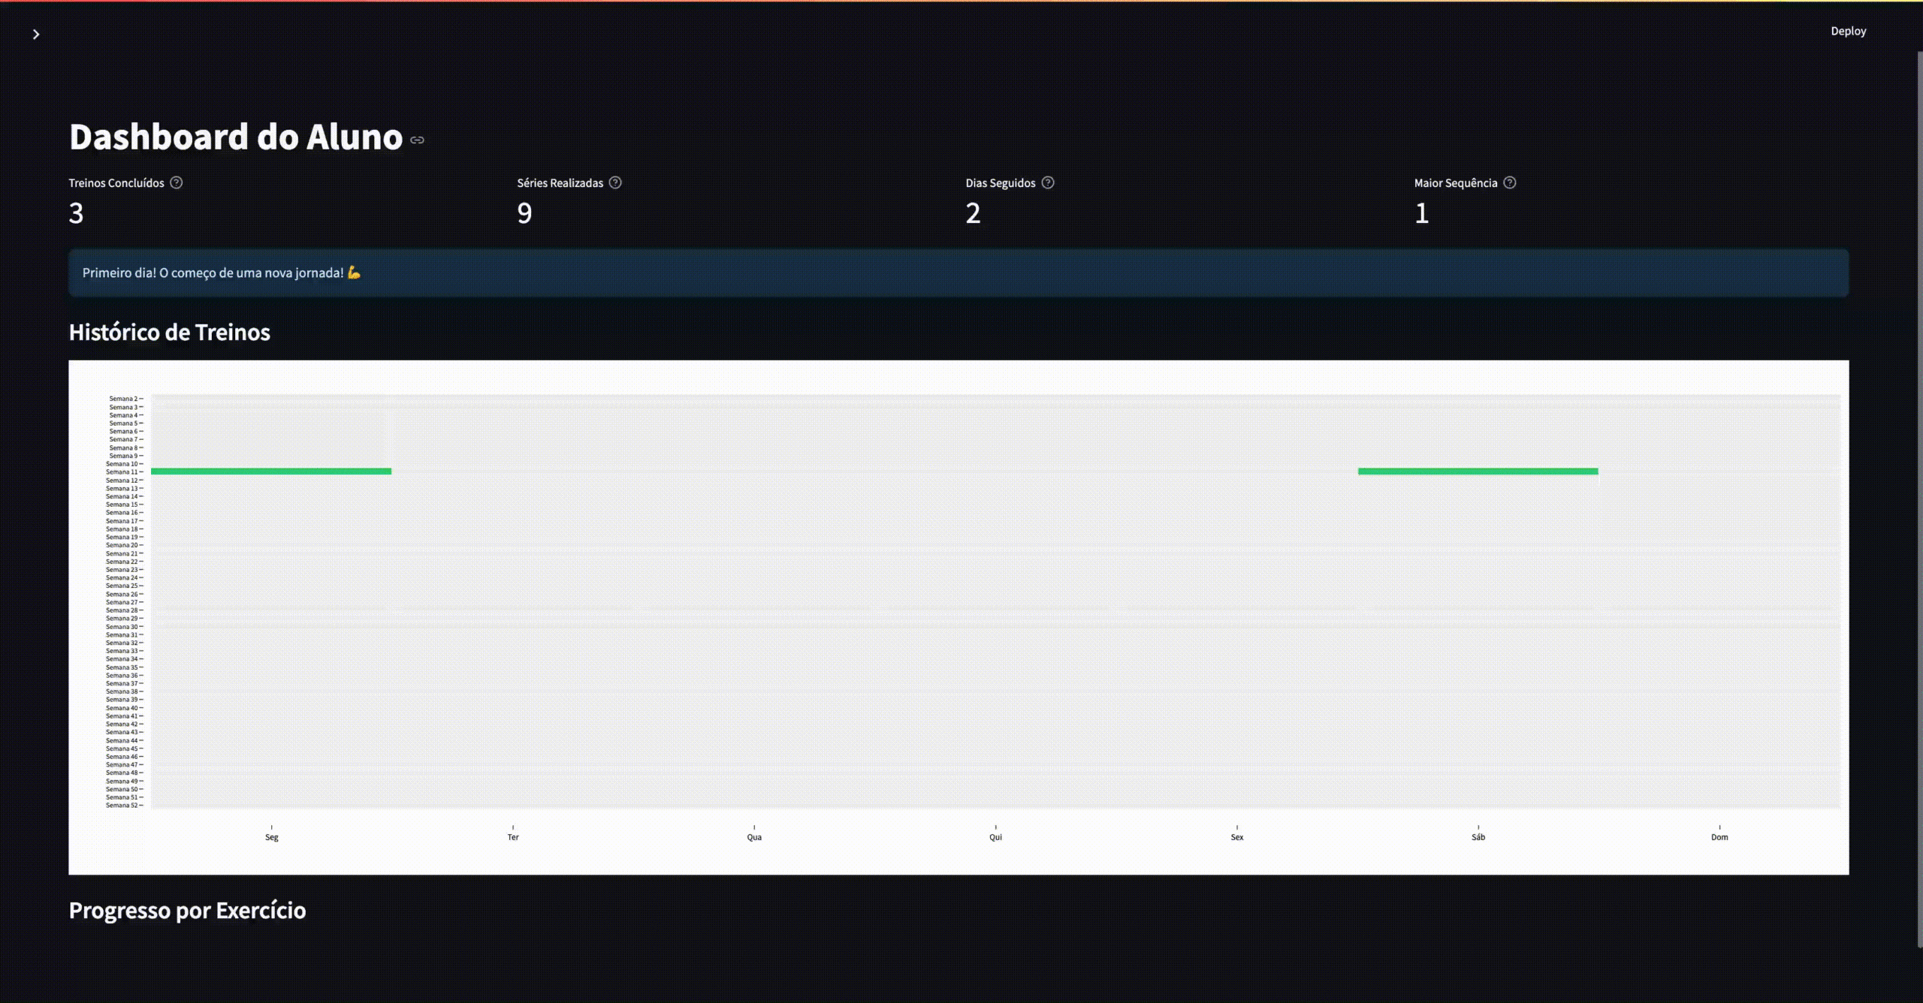Click the green Saturday bar on Semana 11
This screenshot has width=1923, height=1003.
coord(1478,471)
